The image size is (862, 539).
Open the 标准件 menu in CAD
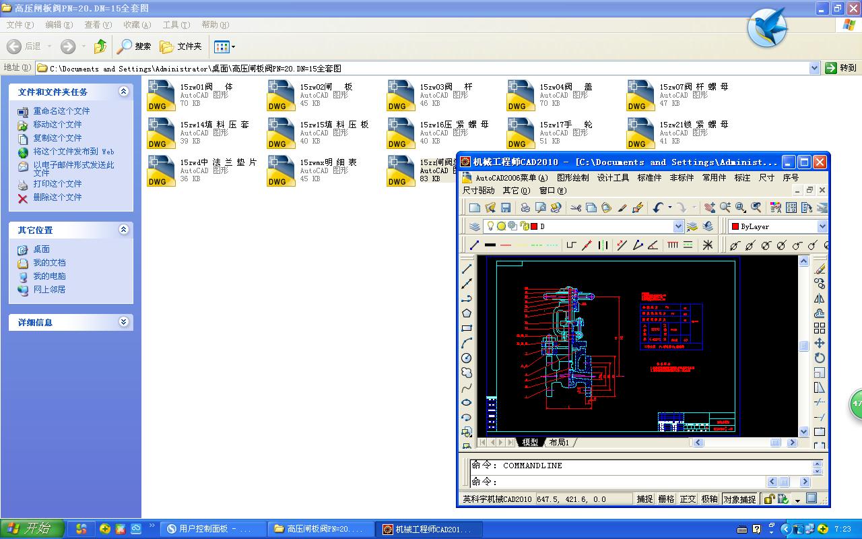tap(649, 178)
